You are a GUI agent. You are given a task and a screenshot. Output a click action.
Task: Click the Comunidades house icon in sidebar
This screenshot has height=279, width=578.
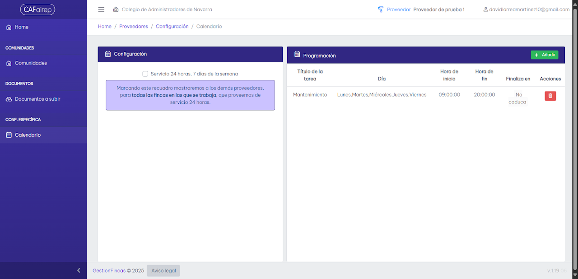pyautogui.click(x=9, y=63)
